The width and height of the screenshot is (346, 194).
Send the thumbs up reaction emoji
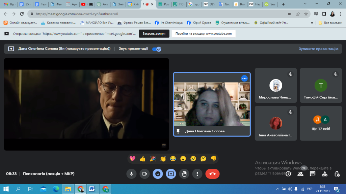142,159
